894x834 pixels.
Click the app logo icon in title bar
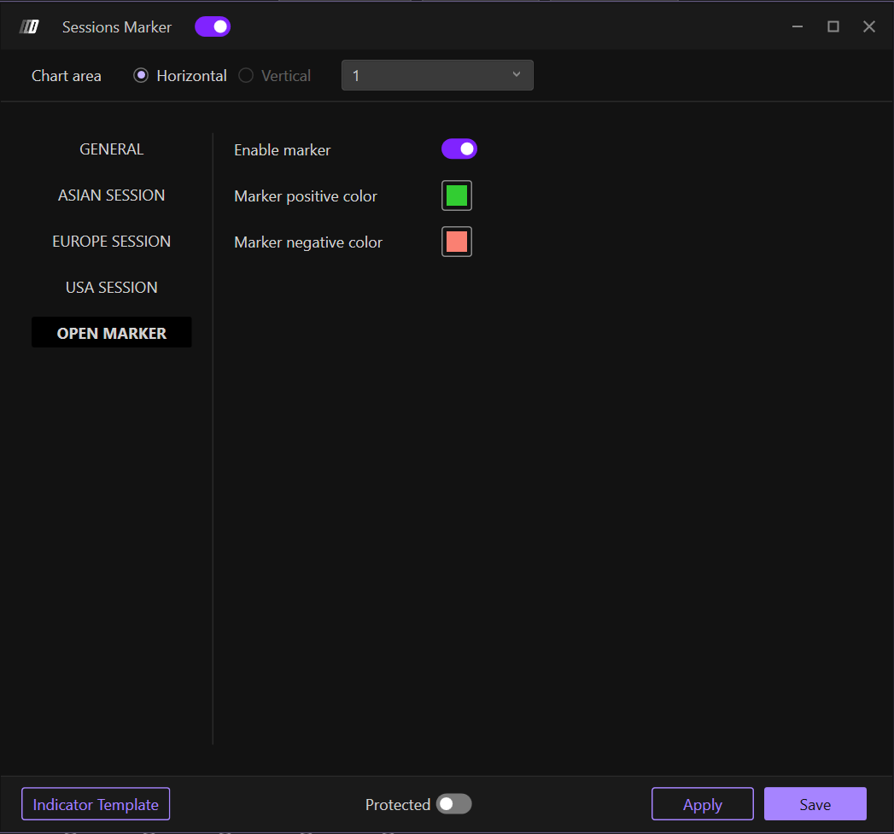(30, 27)
